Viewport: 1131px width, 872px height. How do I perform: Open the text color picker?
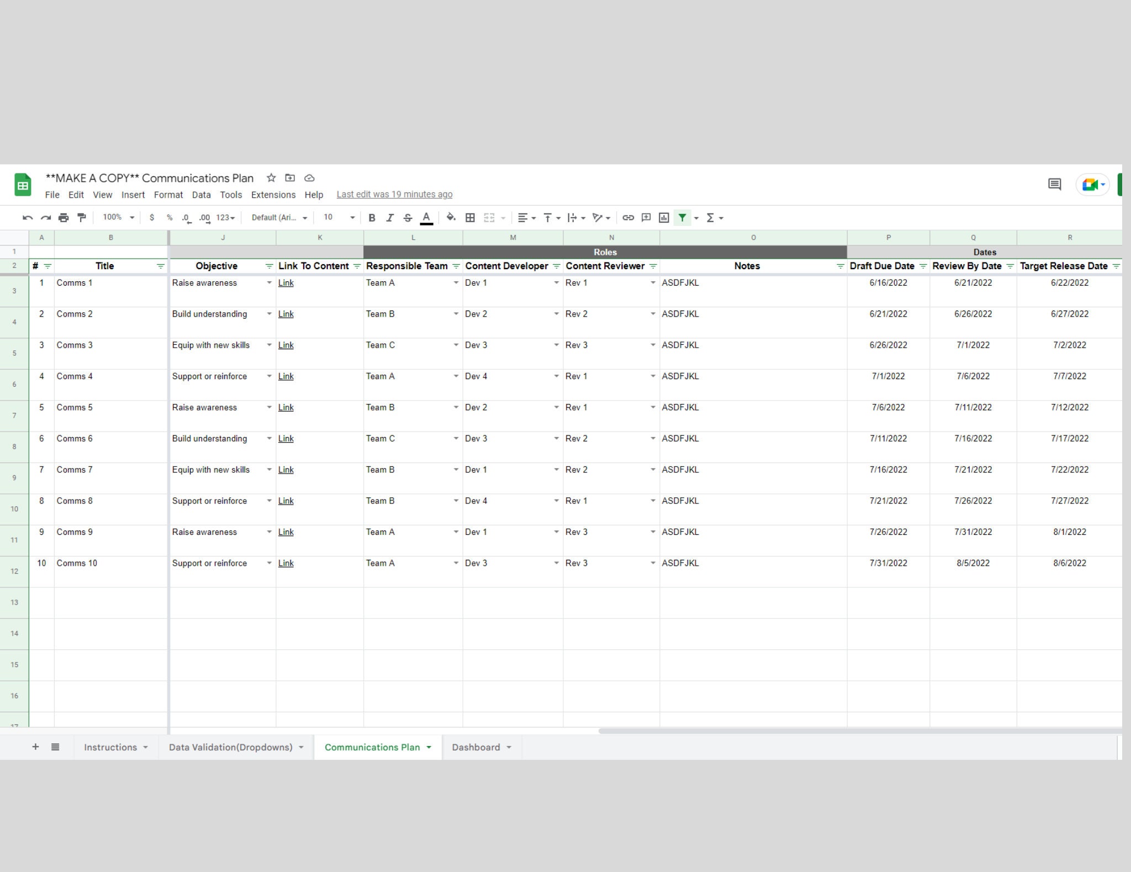click(x=426, y=218)
